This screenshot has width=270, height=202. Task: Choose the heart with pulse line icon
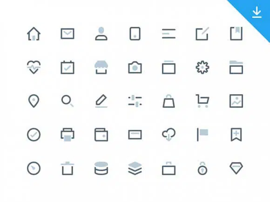(x=34, y=67)
